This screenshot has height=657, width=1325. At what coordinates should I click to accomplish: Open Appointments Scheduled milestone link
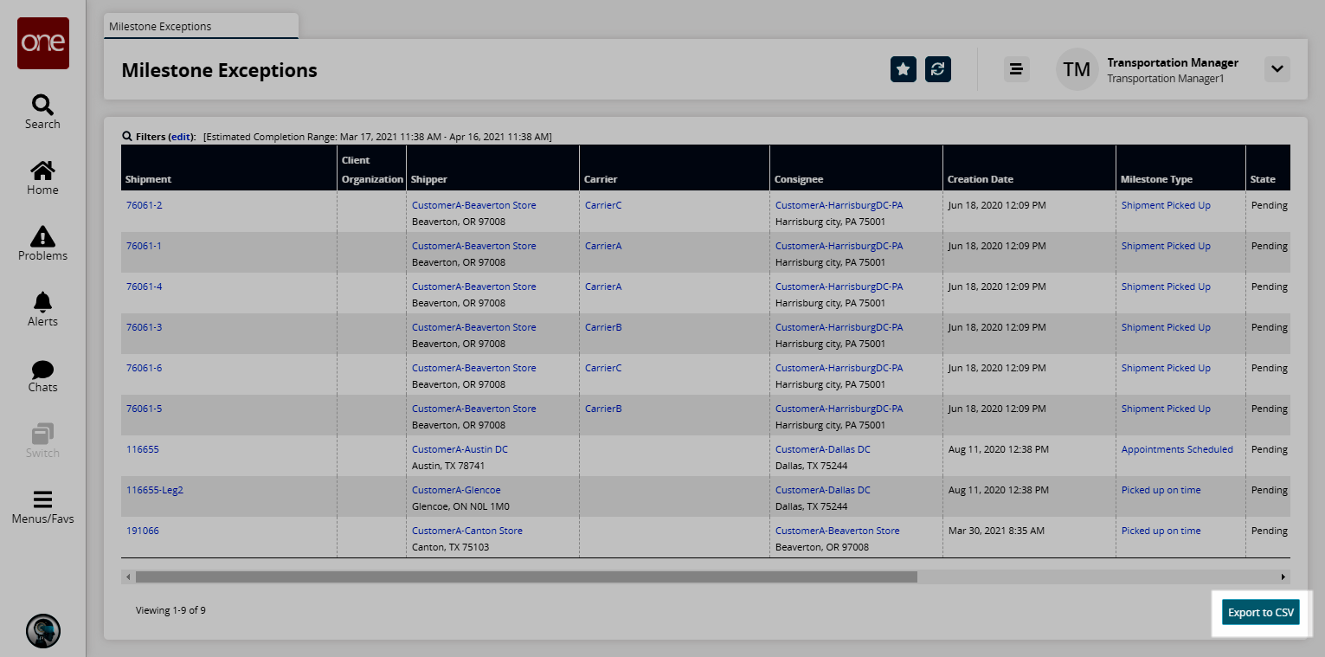click(1177, 449)
